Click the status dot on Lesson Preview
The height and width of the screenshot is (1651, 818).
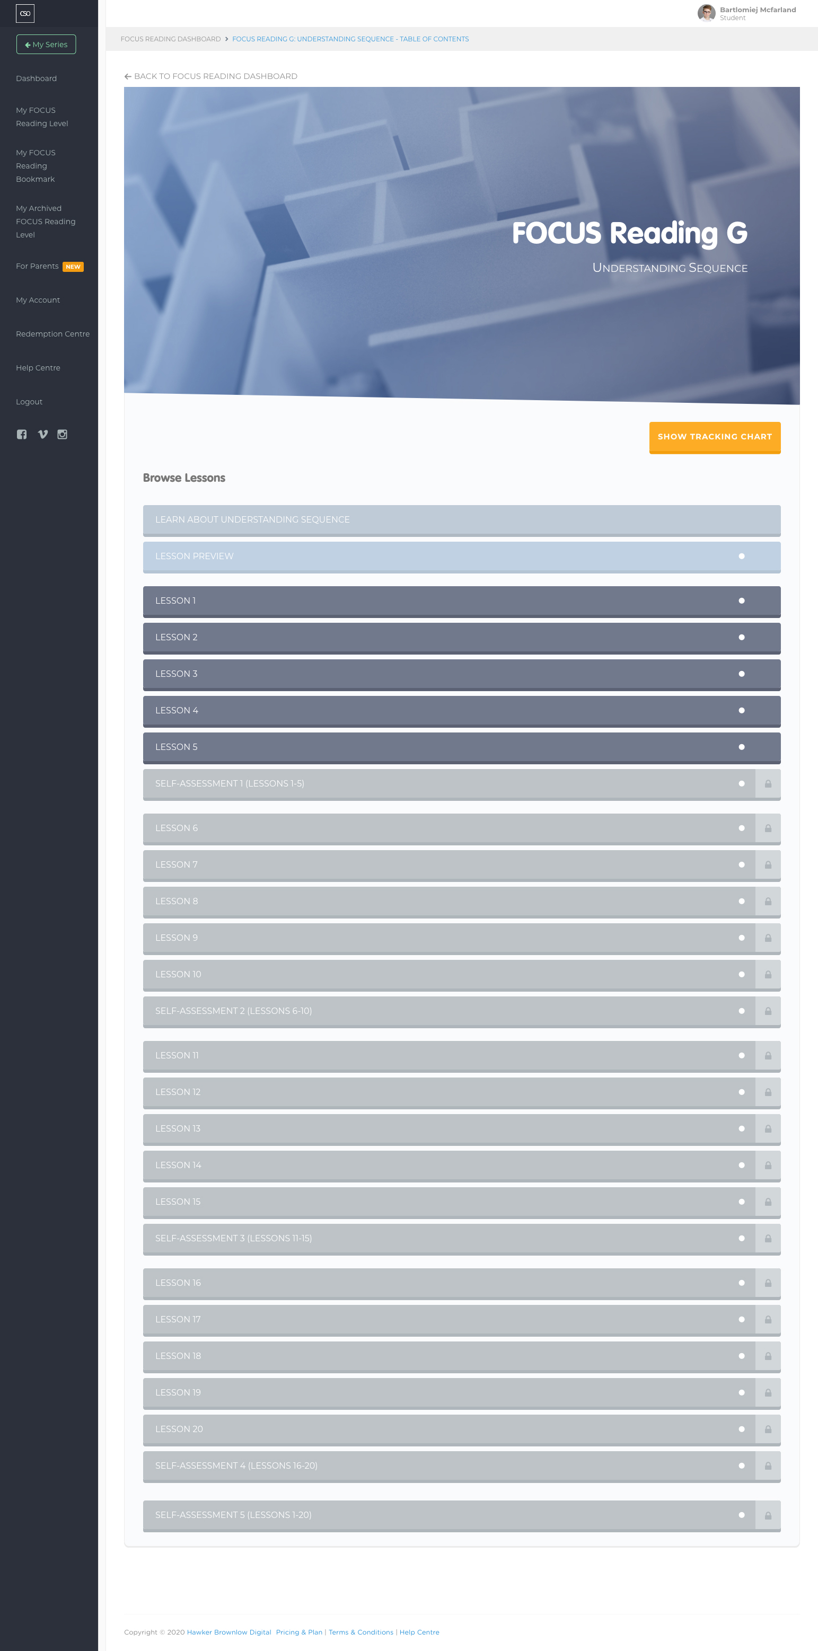pos(741,557)
